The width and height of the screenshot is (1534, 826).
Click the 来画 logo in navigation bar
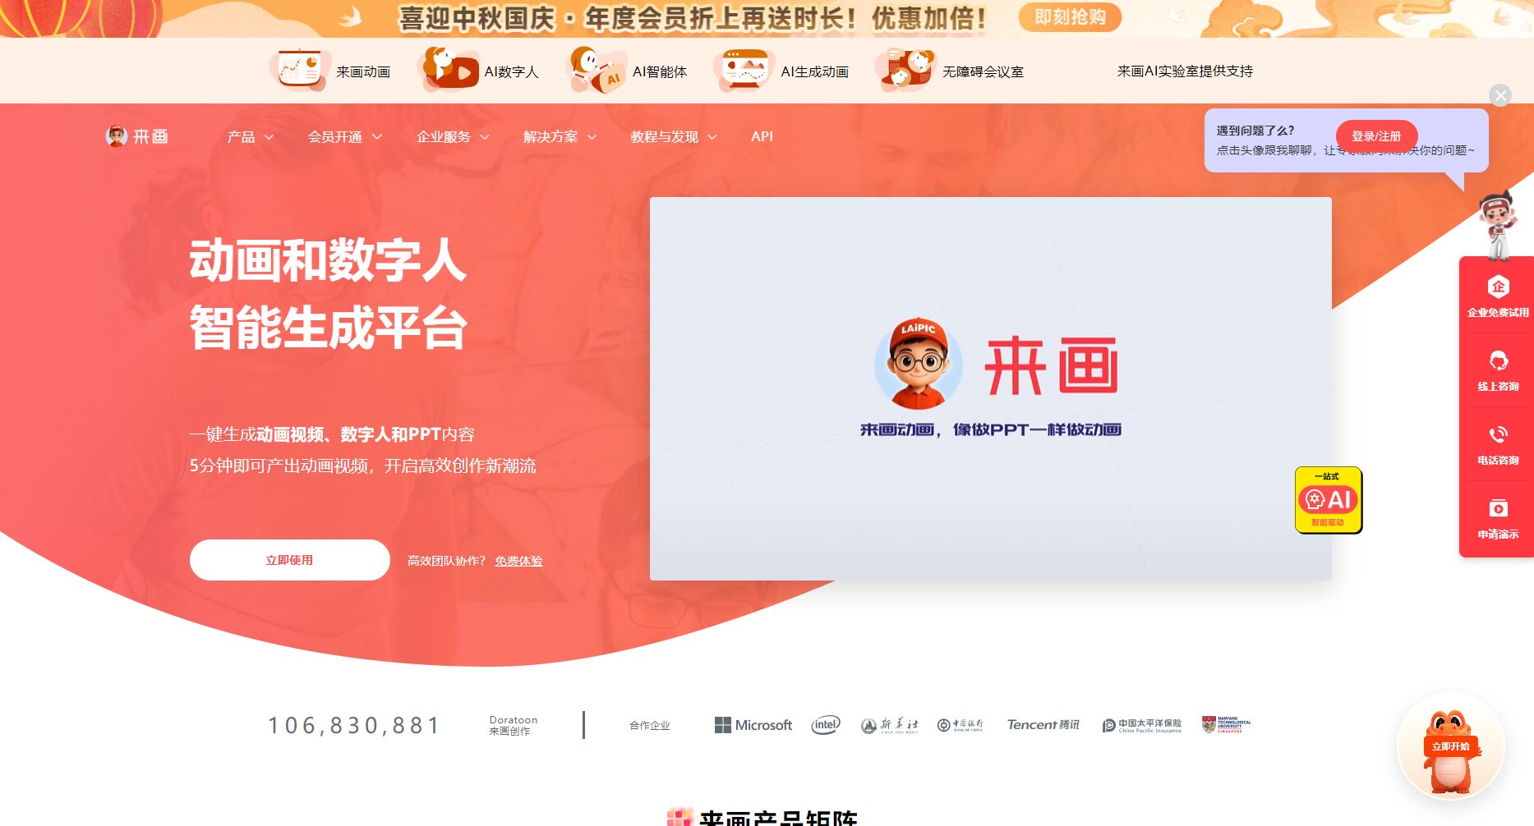click(x=137, y=136)
